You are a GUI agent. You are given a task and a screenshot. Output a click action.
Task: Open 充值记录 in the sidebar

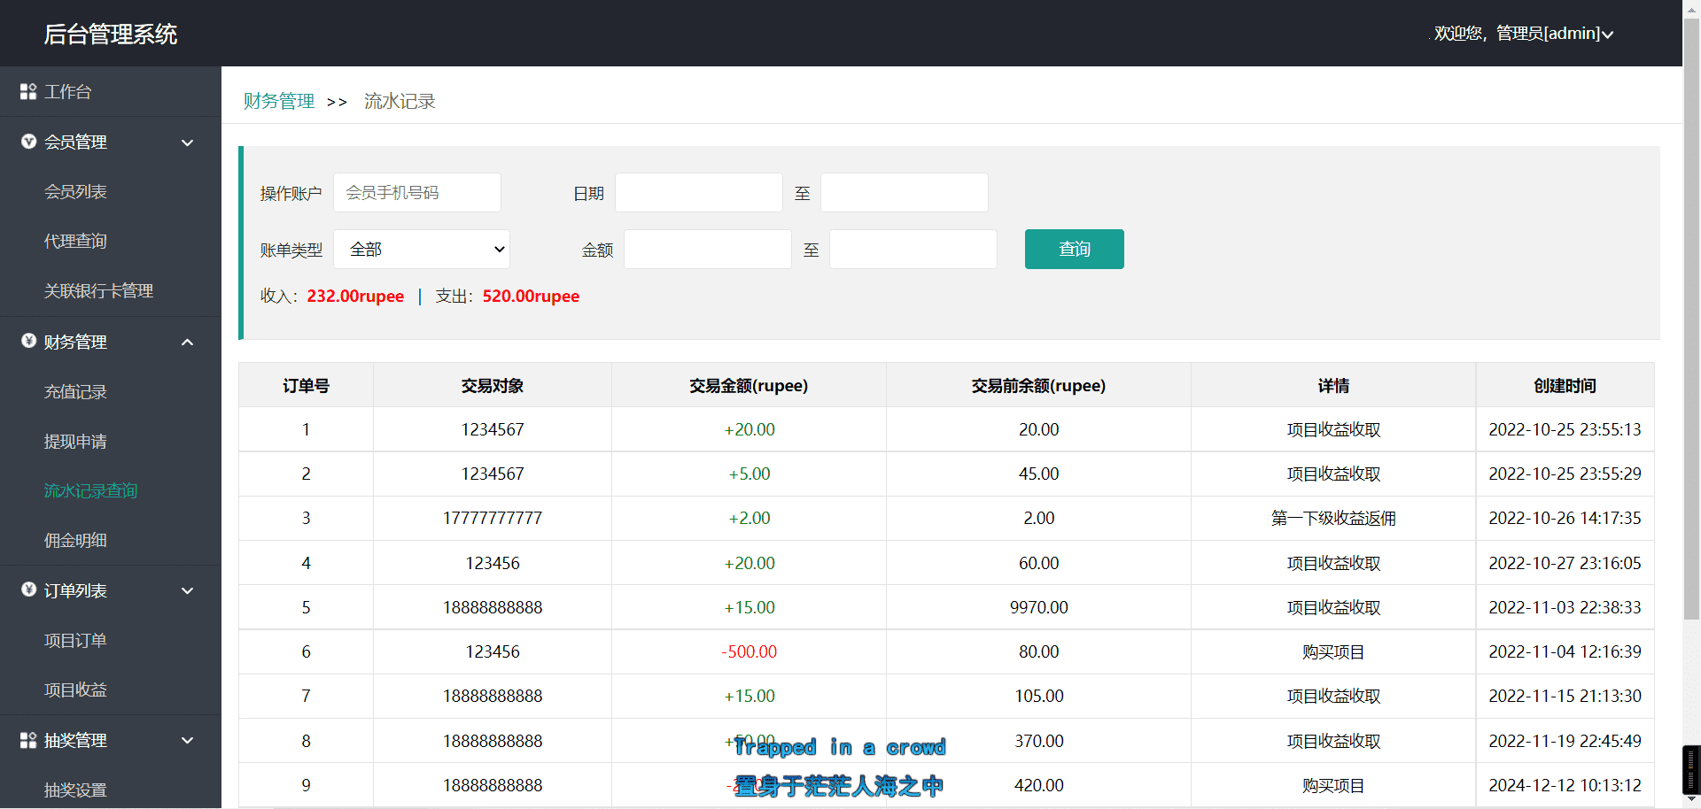click(75, 391)
